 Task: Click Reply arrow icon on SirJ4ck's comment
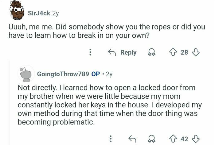click(x=112, y=52)
